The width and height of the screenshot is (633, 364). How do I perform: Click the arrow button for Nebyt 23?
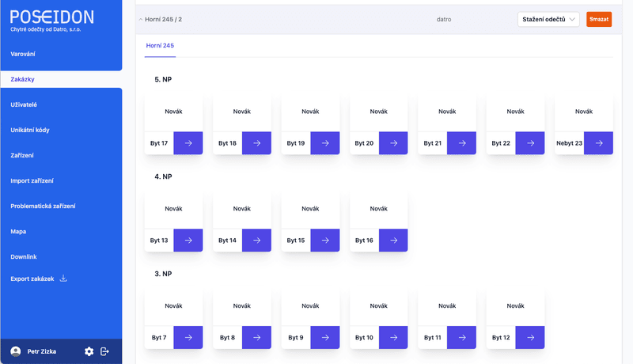click(599, 143)
